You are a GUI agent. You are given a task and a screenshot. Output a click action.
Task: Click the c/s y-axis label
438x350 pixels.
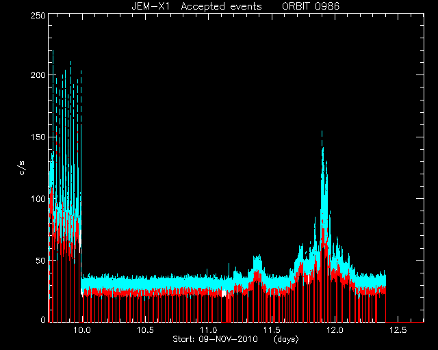pyautogui.click(x=22, y=168)
